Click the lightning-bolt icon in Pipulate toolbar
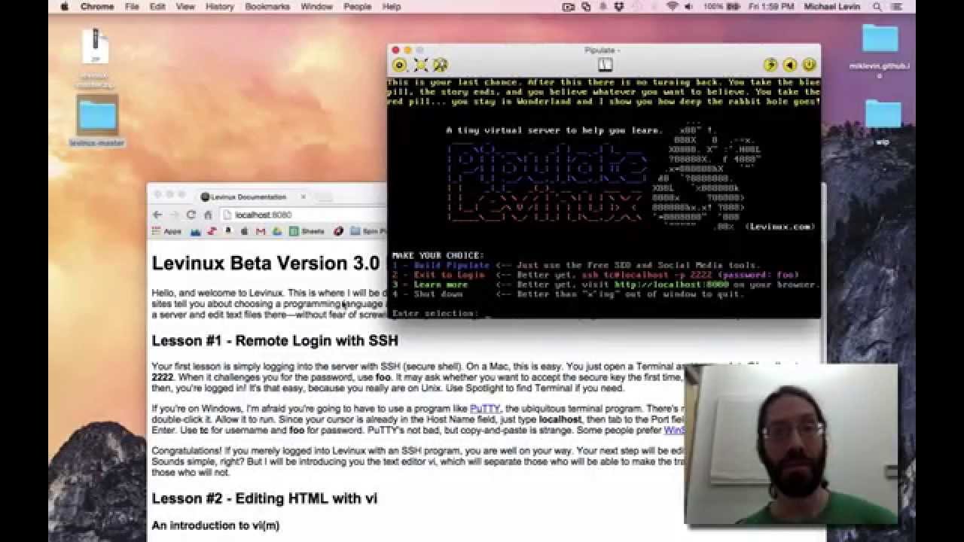 click(770, 65)
